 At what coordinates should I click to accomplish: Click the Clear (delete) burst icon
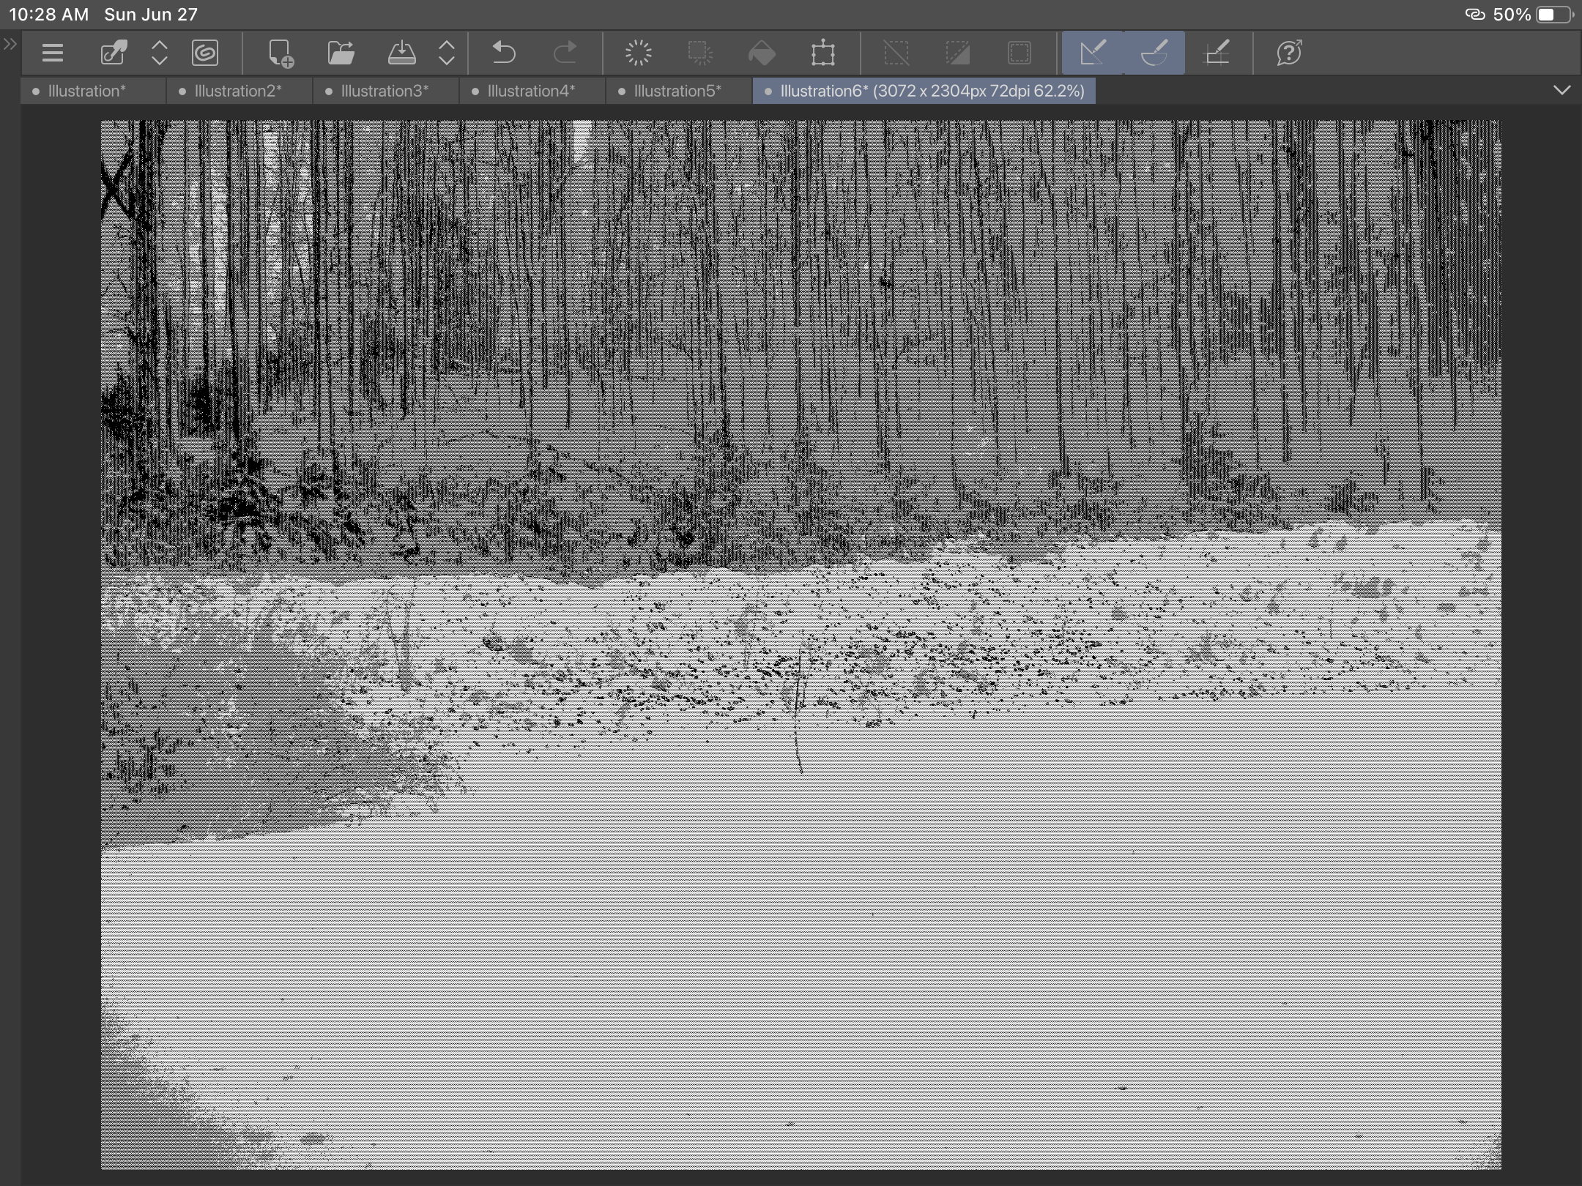[639, 53]
